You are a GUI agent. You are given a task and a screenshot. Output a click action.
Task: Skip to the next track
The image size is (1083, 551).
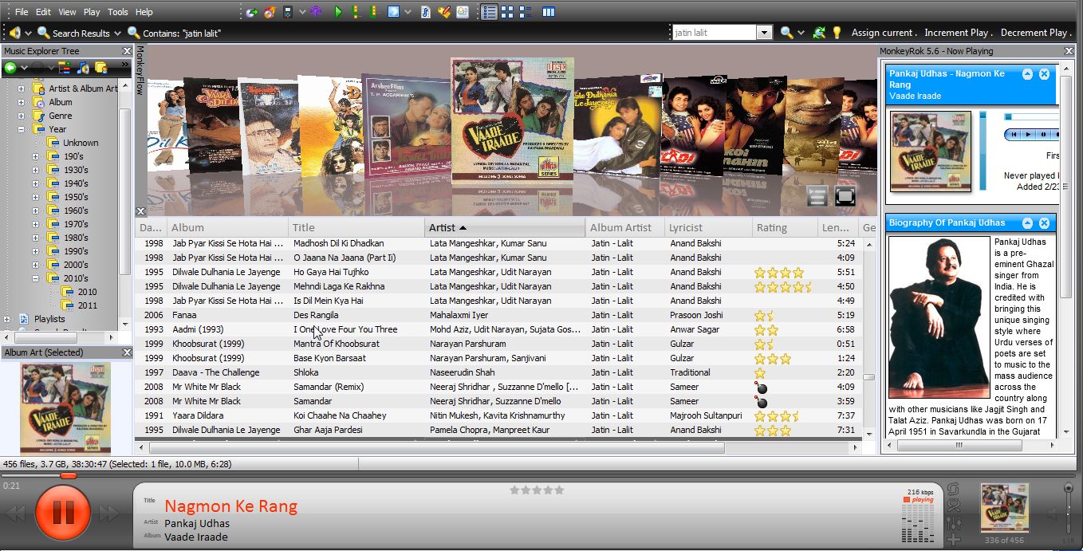pyautogui.click(x=108, y=514)
